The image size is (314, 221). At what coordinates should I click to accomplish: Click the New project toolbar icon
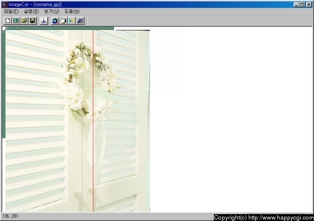pos(8,21)
